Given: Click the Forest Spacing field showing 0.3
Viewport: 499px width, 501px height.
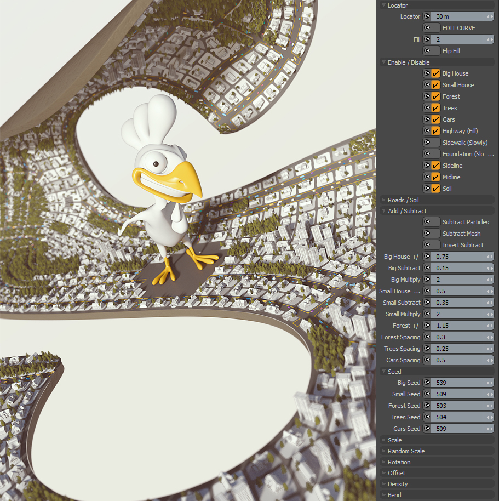Looking at the screenshot, I should [458, 337].
